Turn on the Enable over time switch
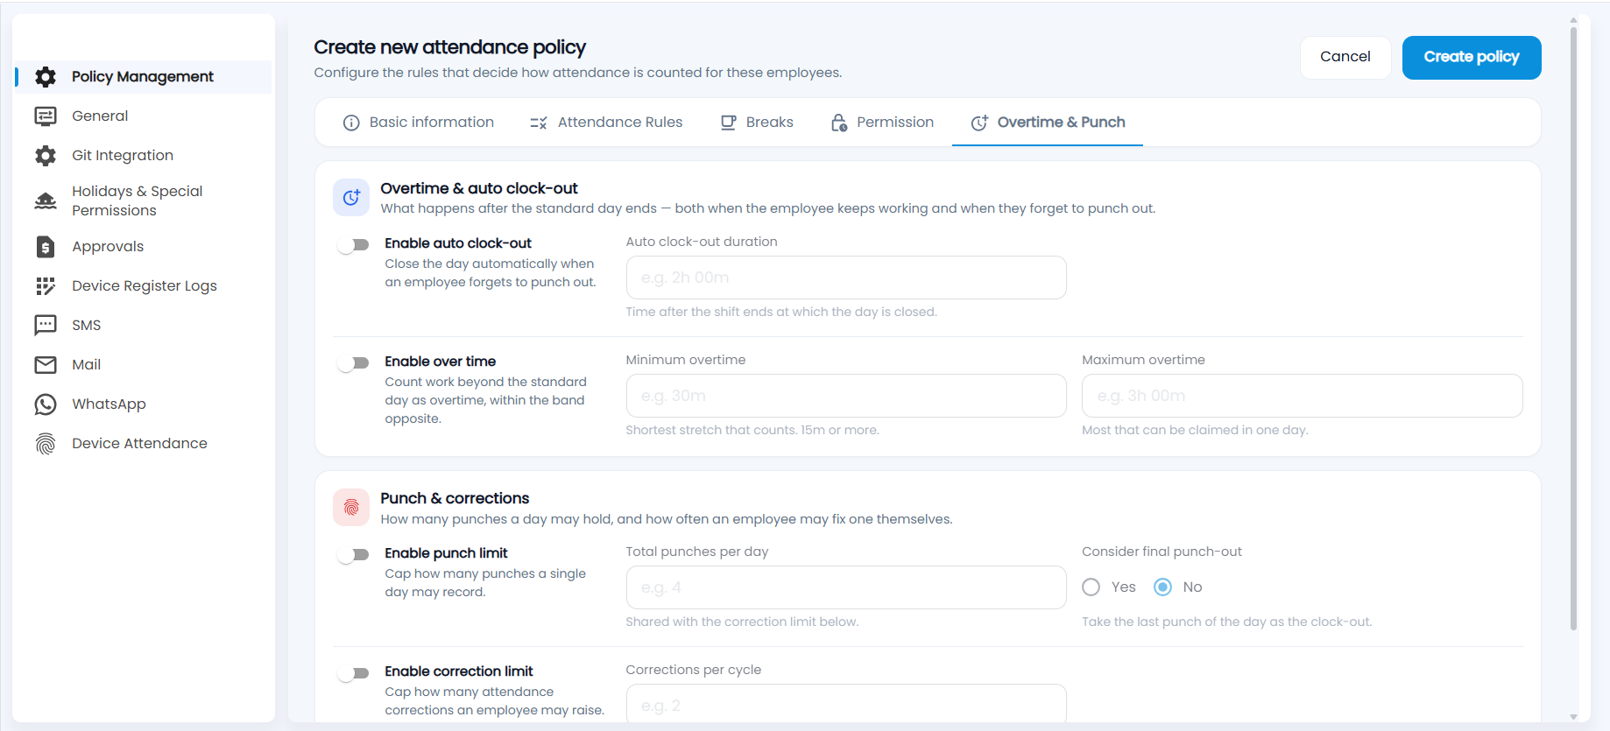The width and height of the screenshot is (1610, 731). tap(354, 363)
